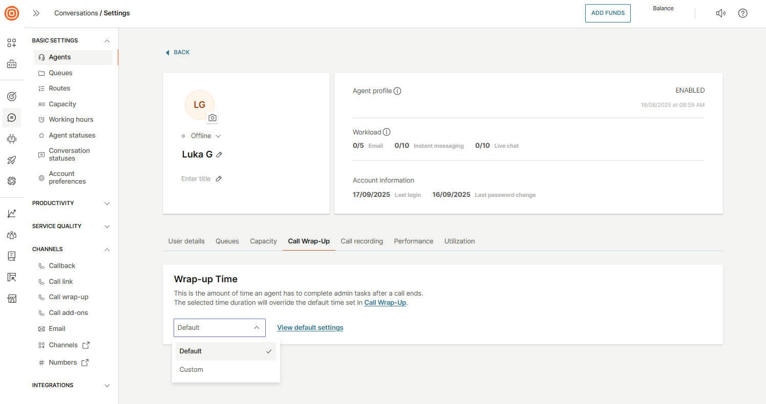
Task: Click the Workload info icon
Action: 387,132
